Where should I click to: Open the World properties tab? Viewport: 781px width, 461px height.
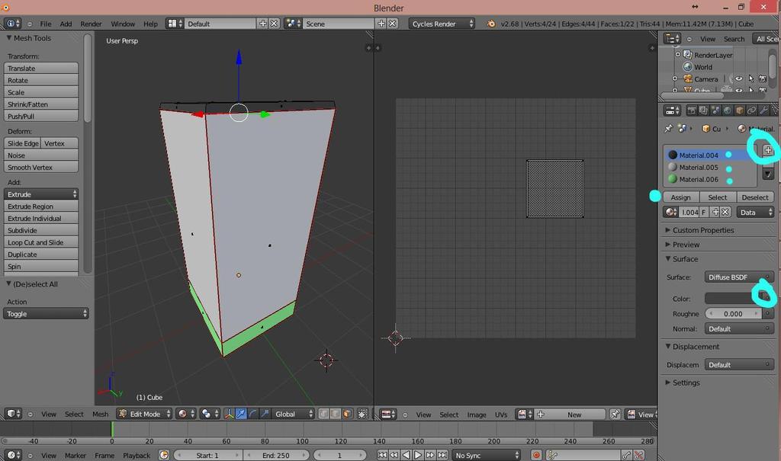click(x=728, y=110)
